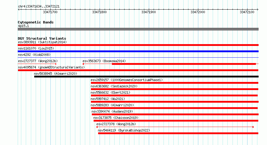Open nsv4095674 (gnomADStructuralVariants) label
The height and width of the screenshot is (145, 267).
[51, 67]
